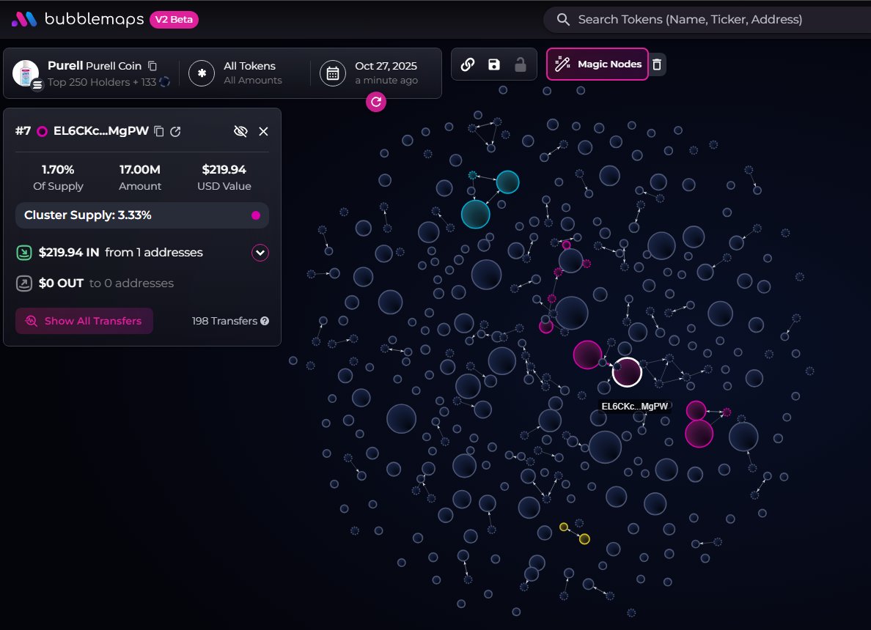Toggle the lock icon in toolbar

click(x=520, y=64)
